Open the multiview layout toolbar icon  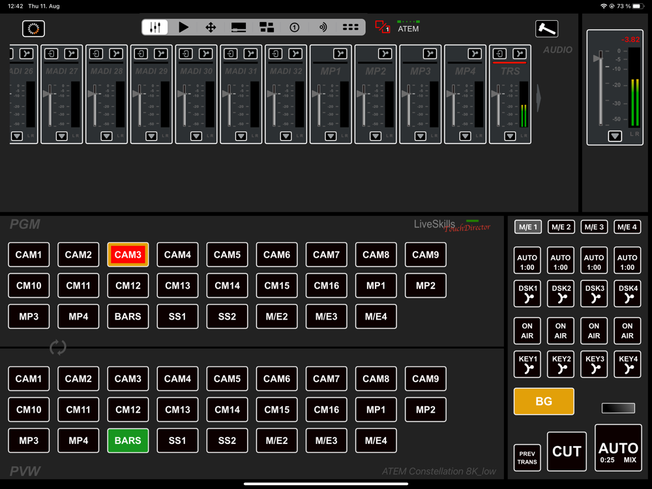pos(267,27)
